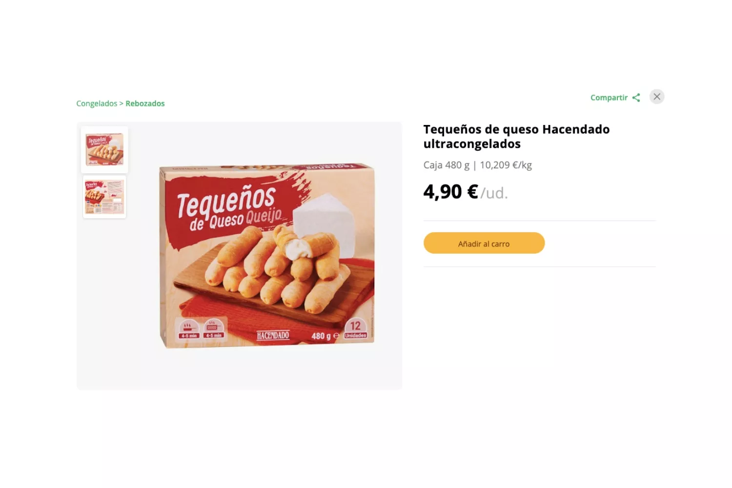Screen dimensions: 732x488
Task: Close the product detail with the X button
Action: tap(657, 97)
